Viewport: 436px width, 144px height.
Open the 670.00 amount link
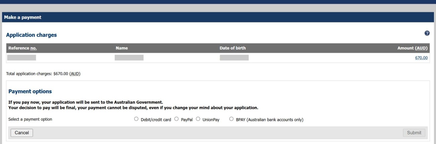(x=421, y=58)
